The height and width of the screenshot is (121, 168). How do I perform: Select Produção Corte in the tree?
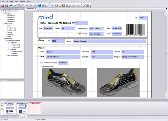[17, 51]
